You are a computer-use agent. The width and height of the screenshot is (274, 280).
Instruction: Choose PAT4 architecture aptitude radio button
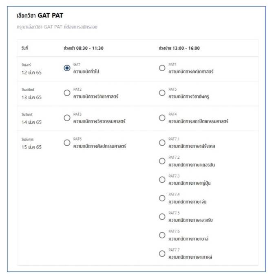162,118
